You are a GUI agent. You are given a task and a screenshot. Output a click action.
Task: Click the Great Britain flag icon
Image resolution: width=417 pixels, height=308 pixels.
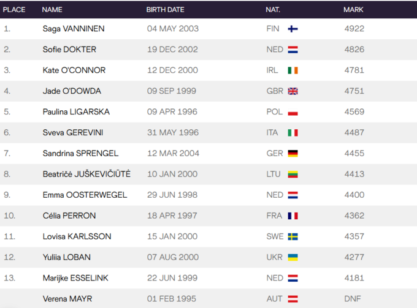[x=293, y=91]
